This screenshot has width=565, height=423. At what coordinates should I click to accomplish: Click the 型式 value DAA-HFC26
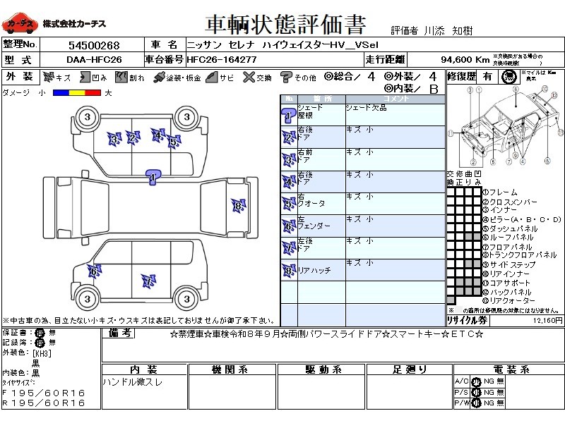(x=94, y=60)
